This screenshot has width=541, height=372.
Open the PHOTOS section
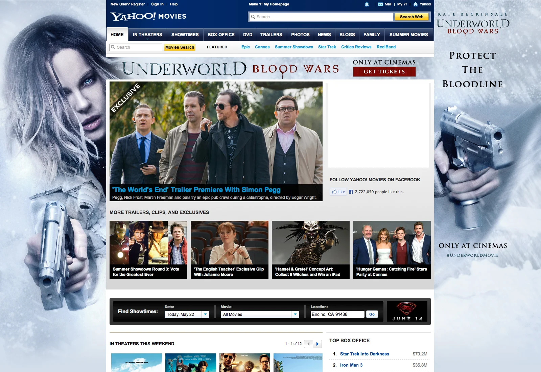[300, 34]
